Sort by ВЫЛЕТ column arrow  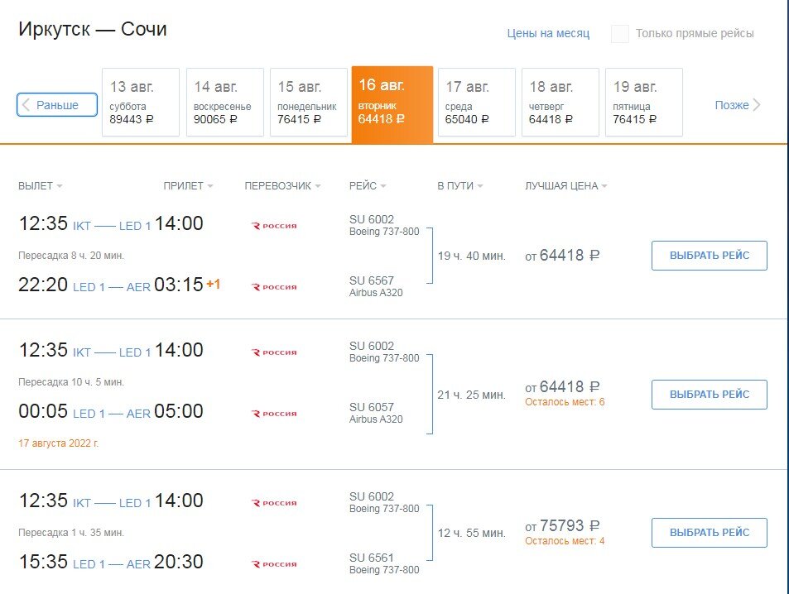[60, 186]
